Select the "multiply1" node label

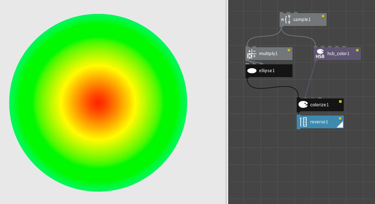(x=268, y=54)
